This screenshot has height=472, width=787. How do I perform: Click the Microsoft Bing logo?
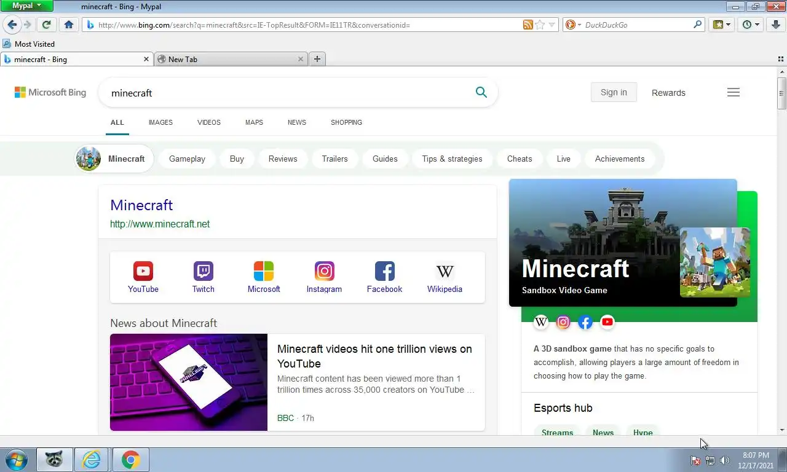click(50, 92)
